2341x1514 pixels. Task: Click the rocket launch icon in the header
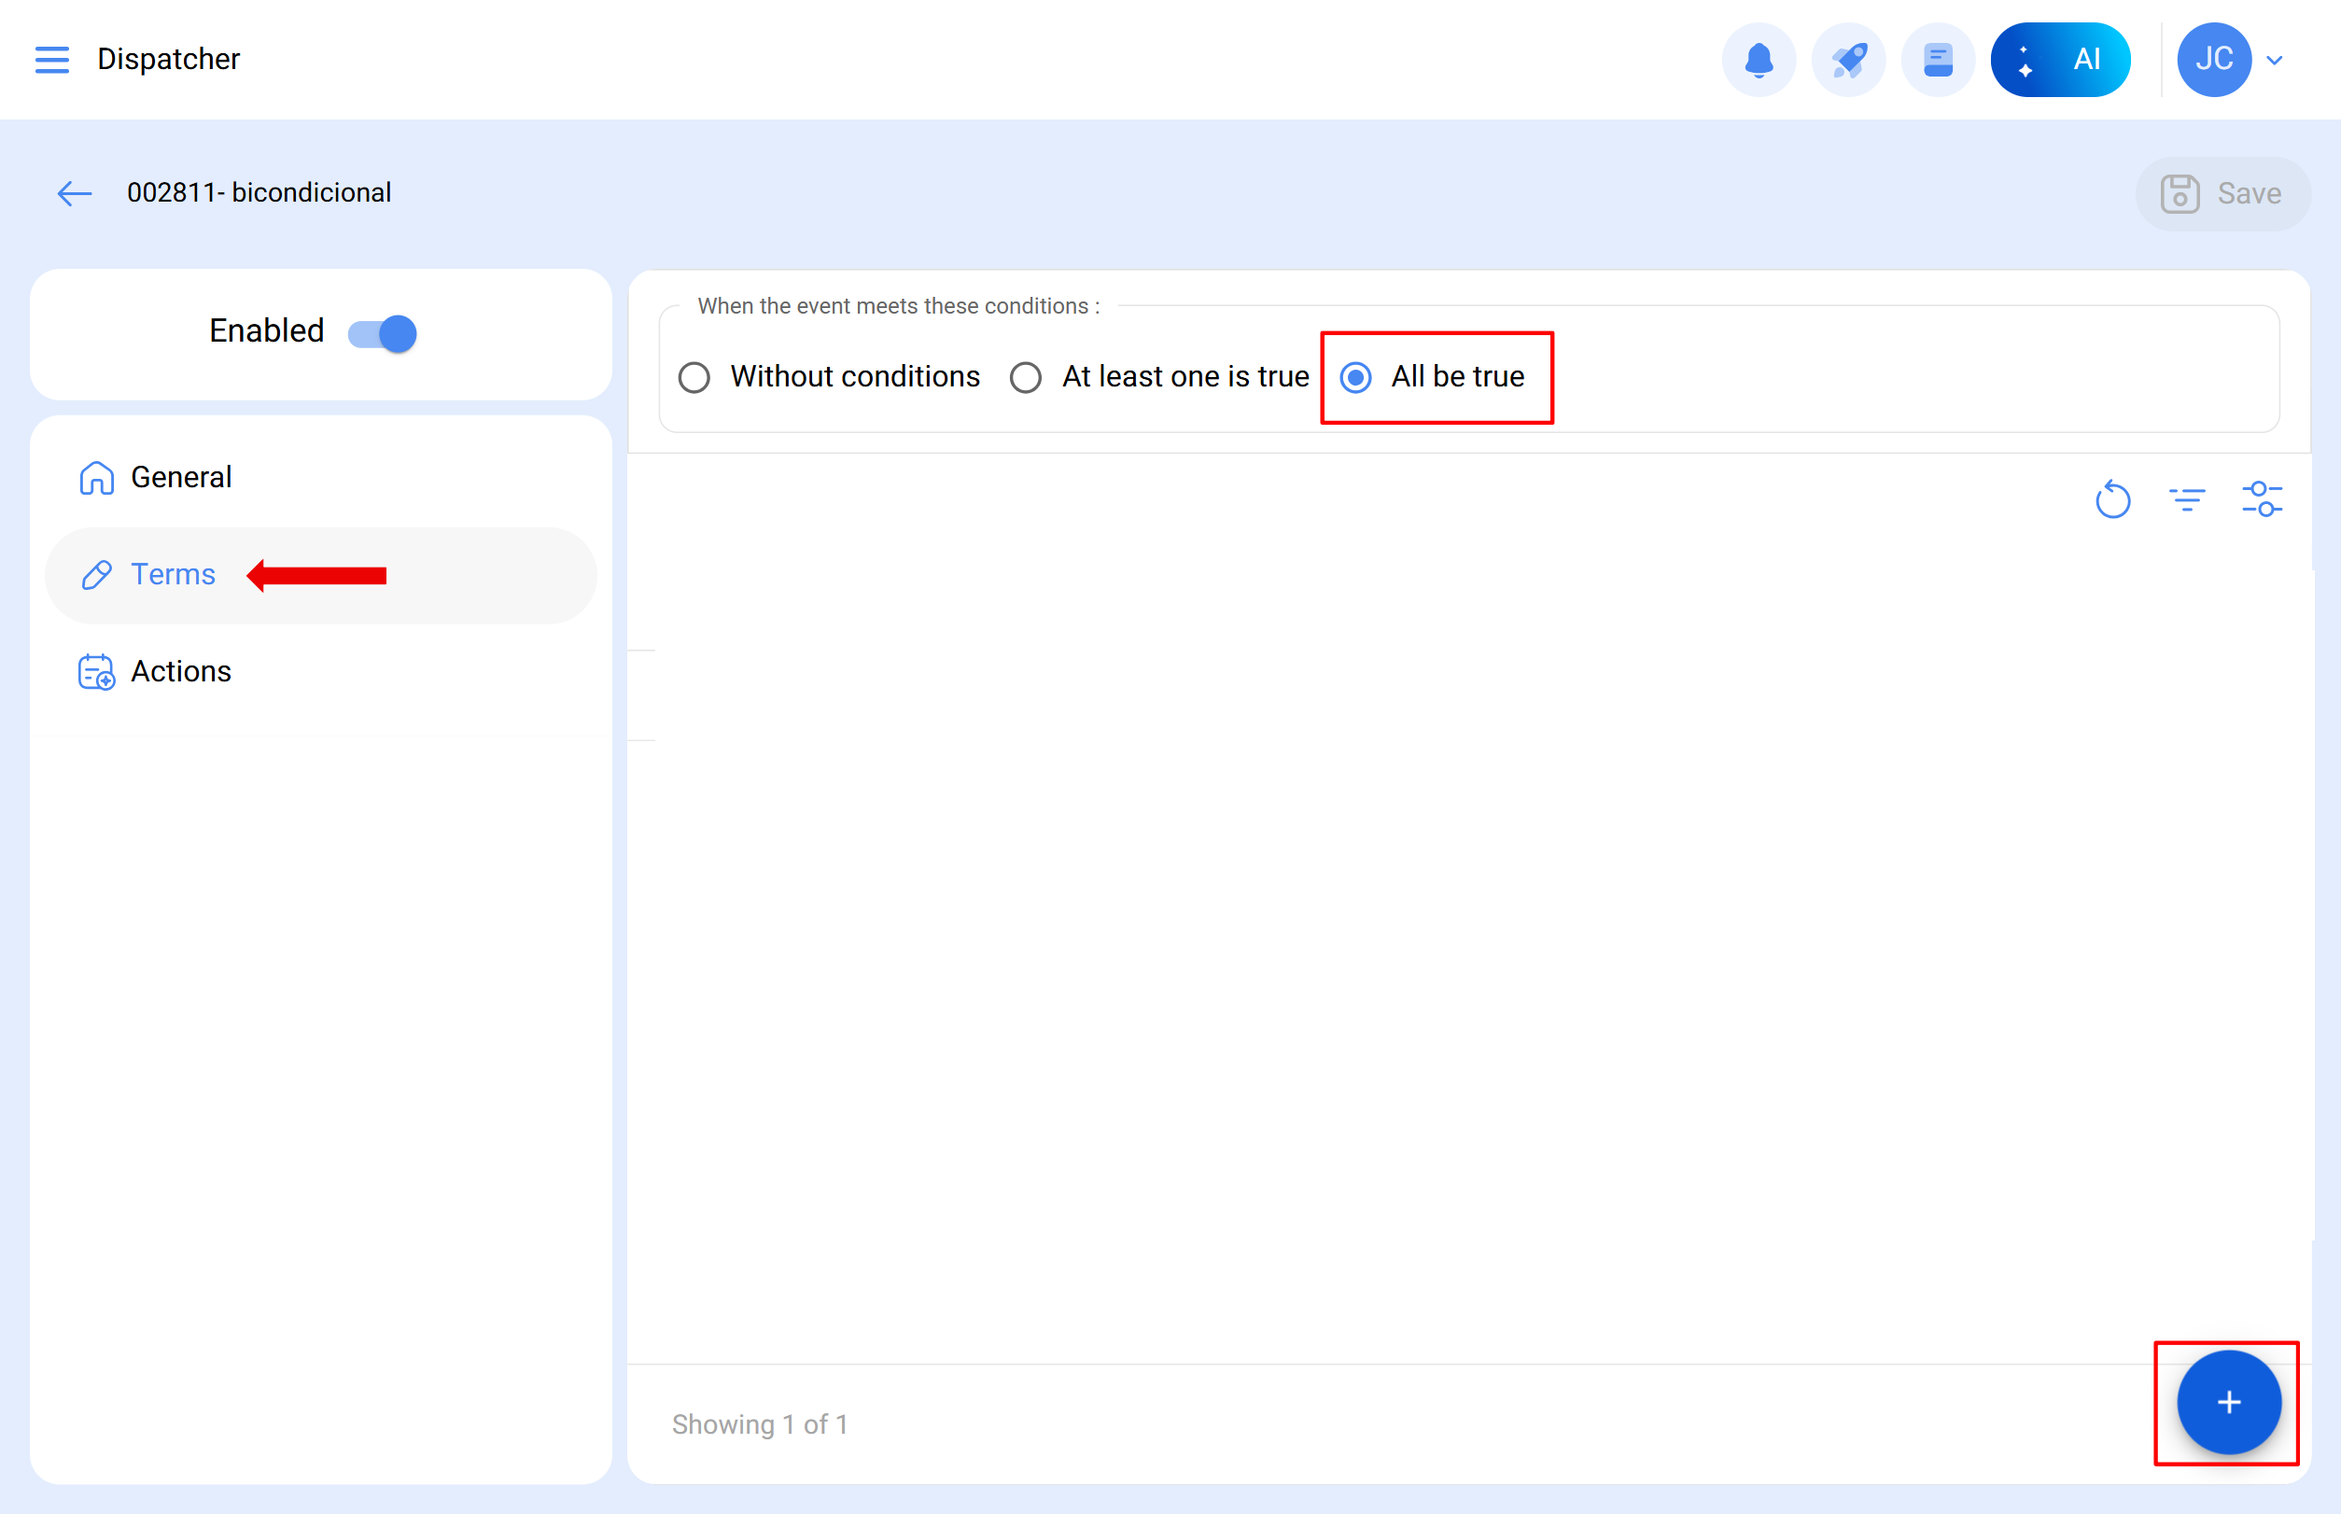tap(1848, 59)
